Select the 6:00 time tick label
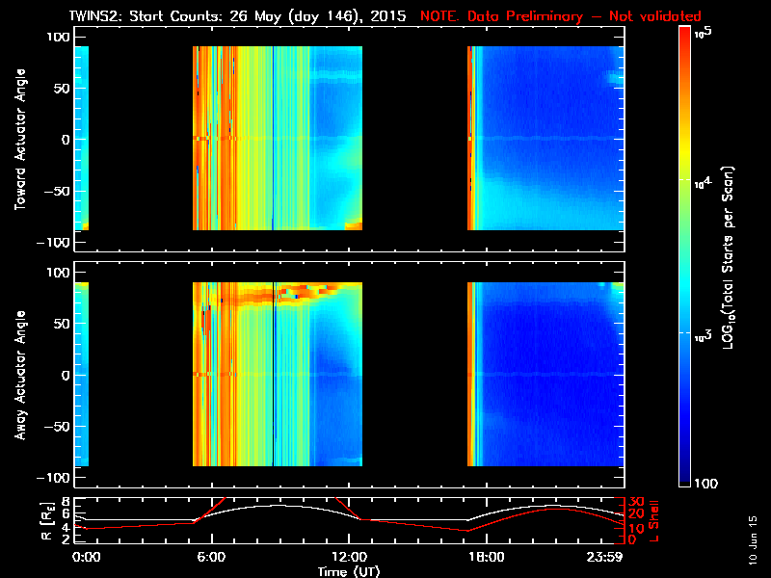771x578 pixels. (x=210, y=557)
